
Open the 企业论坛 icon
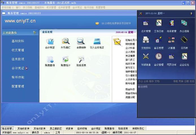point(184,56)
